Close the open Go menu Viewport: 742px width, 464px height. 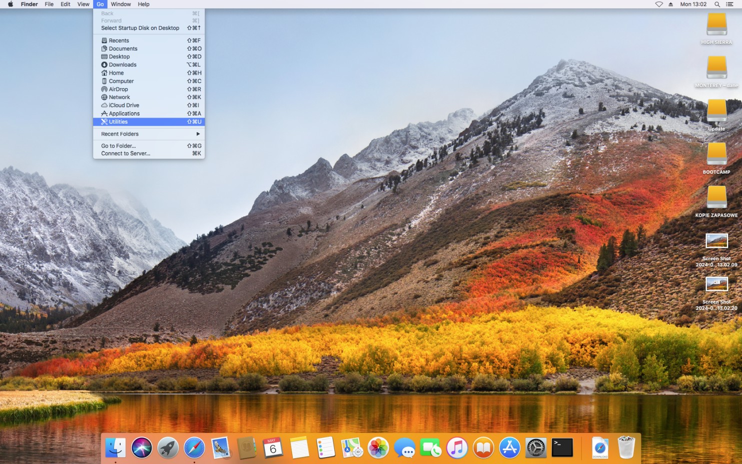pyautogui.click(x=100, y=4)
